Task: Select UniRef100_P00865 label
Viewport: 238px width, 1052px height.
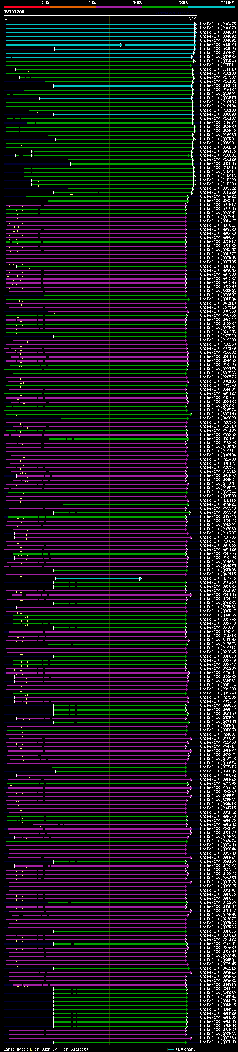Action: tap(218, 878)
